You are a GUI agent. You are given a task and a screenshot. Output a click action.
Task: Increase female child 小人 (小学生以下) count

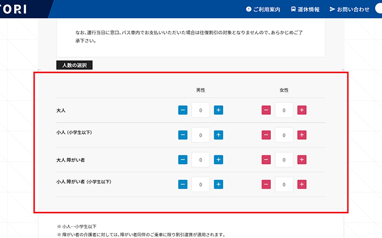pos(302,135)
